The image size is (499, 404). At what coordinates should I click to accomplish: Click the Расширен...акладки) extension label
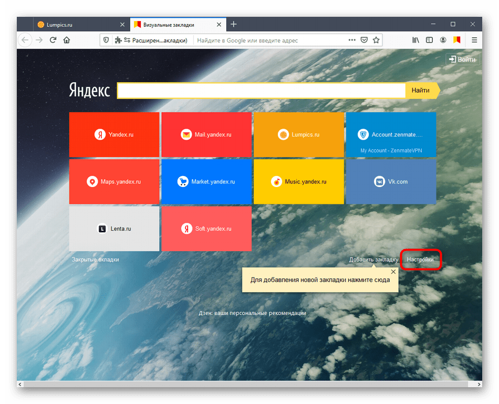[160, 40]
